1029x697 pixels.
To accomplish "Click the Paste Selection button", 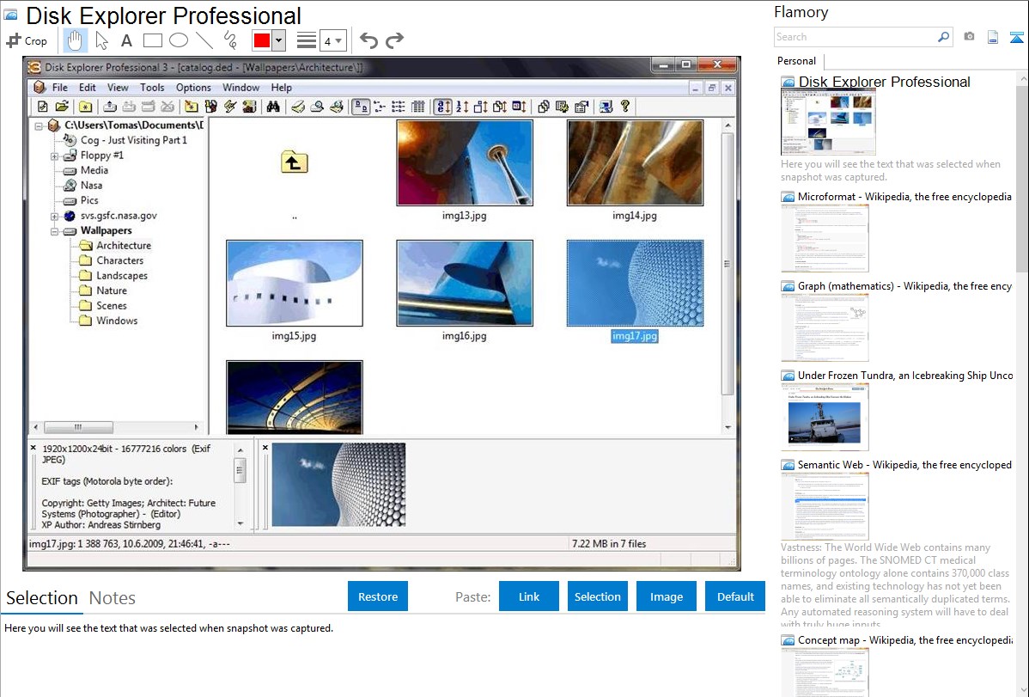I will [598, 596].
